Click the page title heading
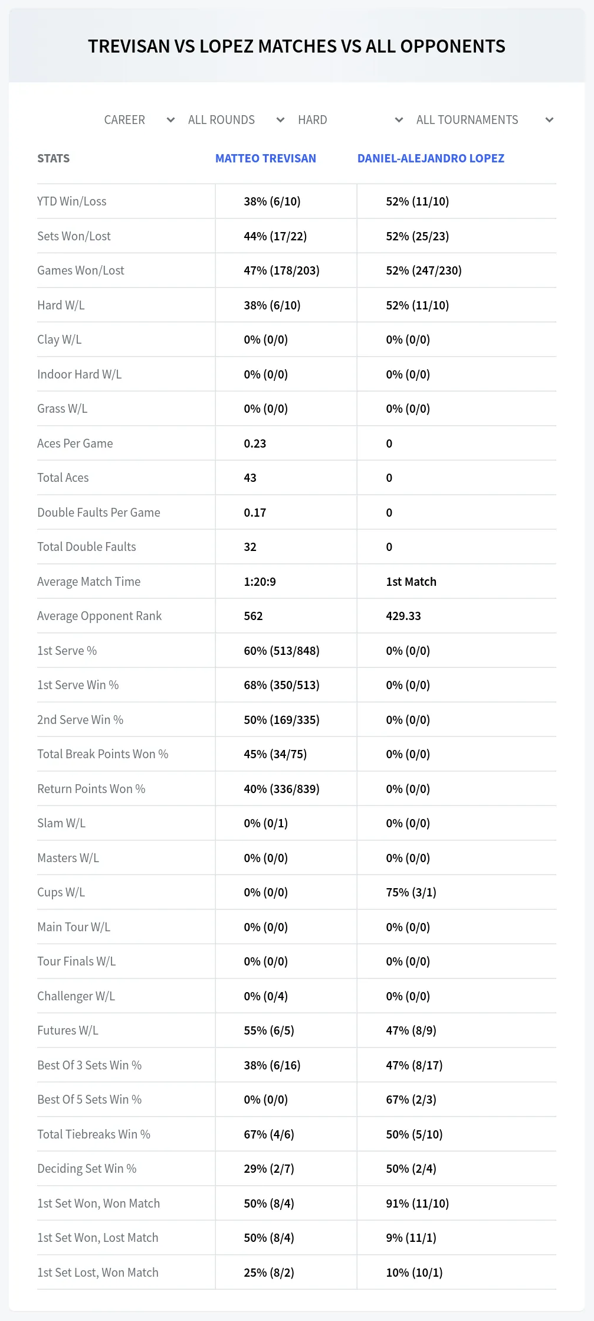594x1321 pixels. (x=297, y=46)
